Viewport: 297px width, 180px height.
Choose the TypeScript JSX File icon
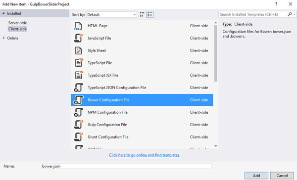(x=79, y=75)
